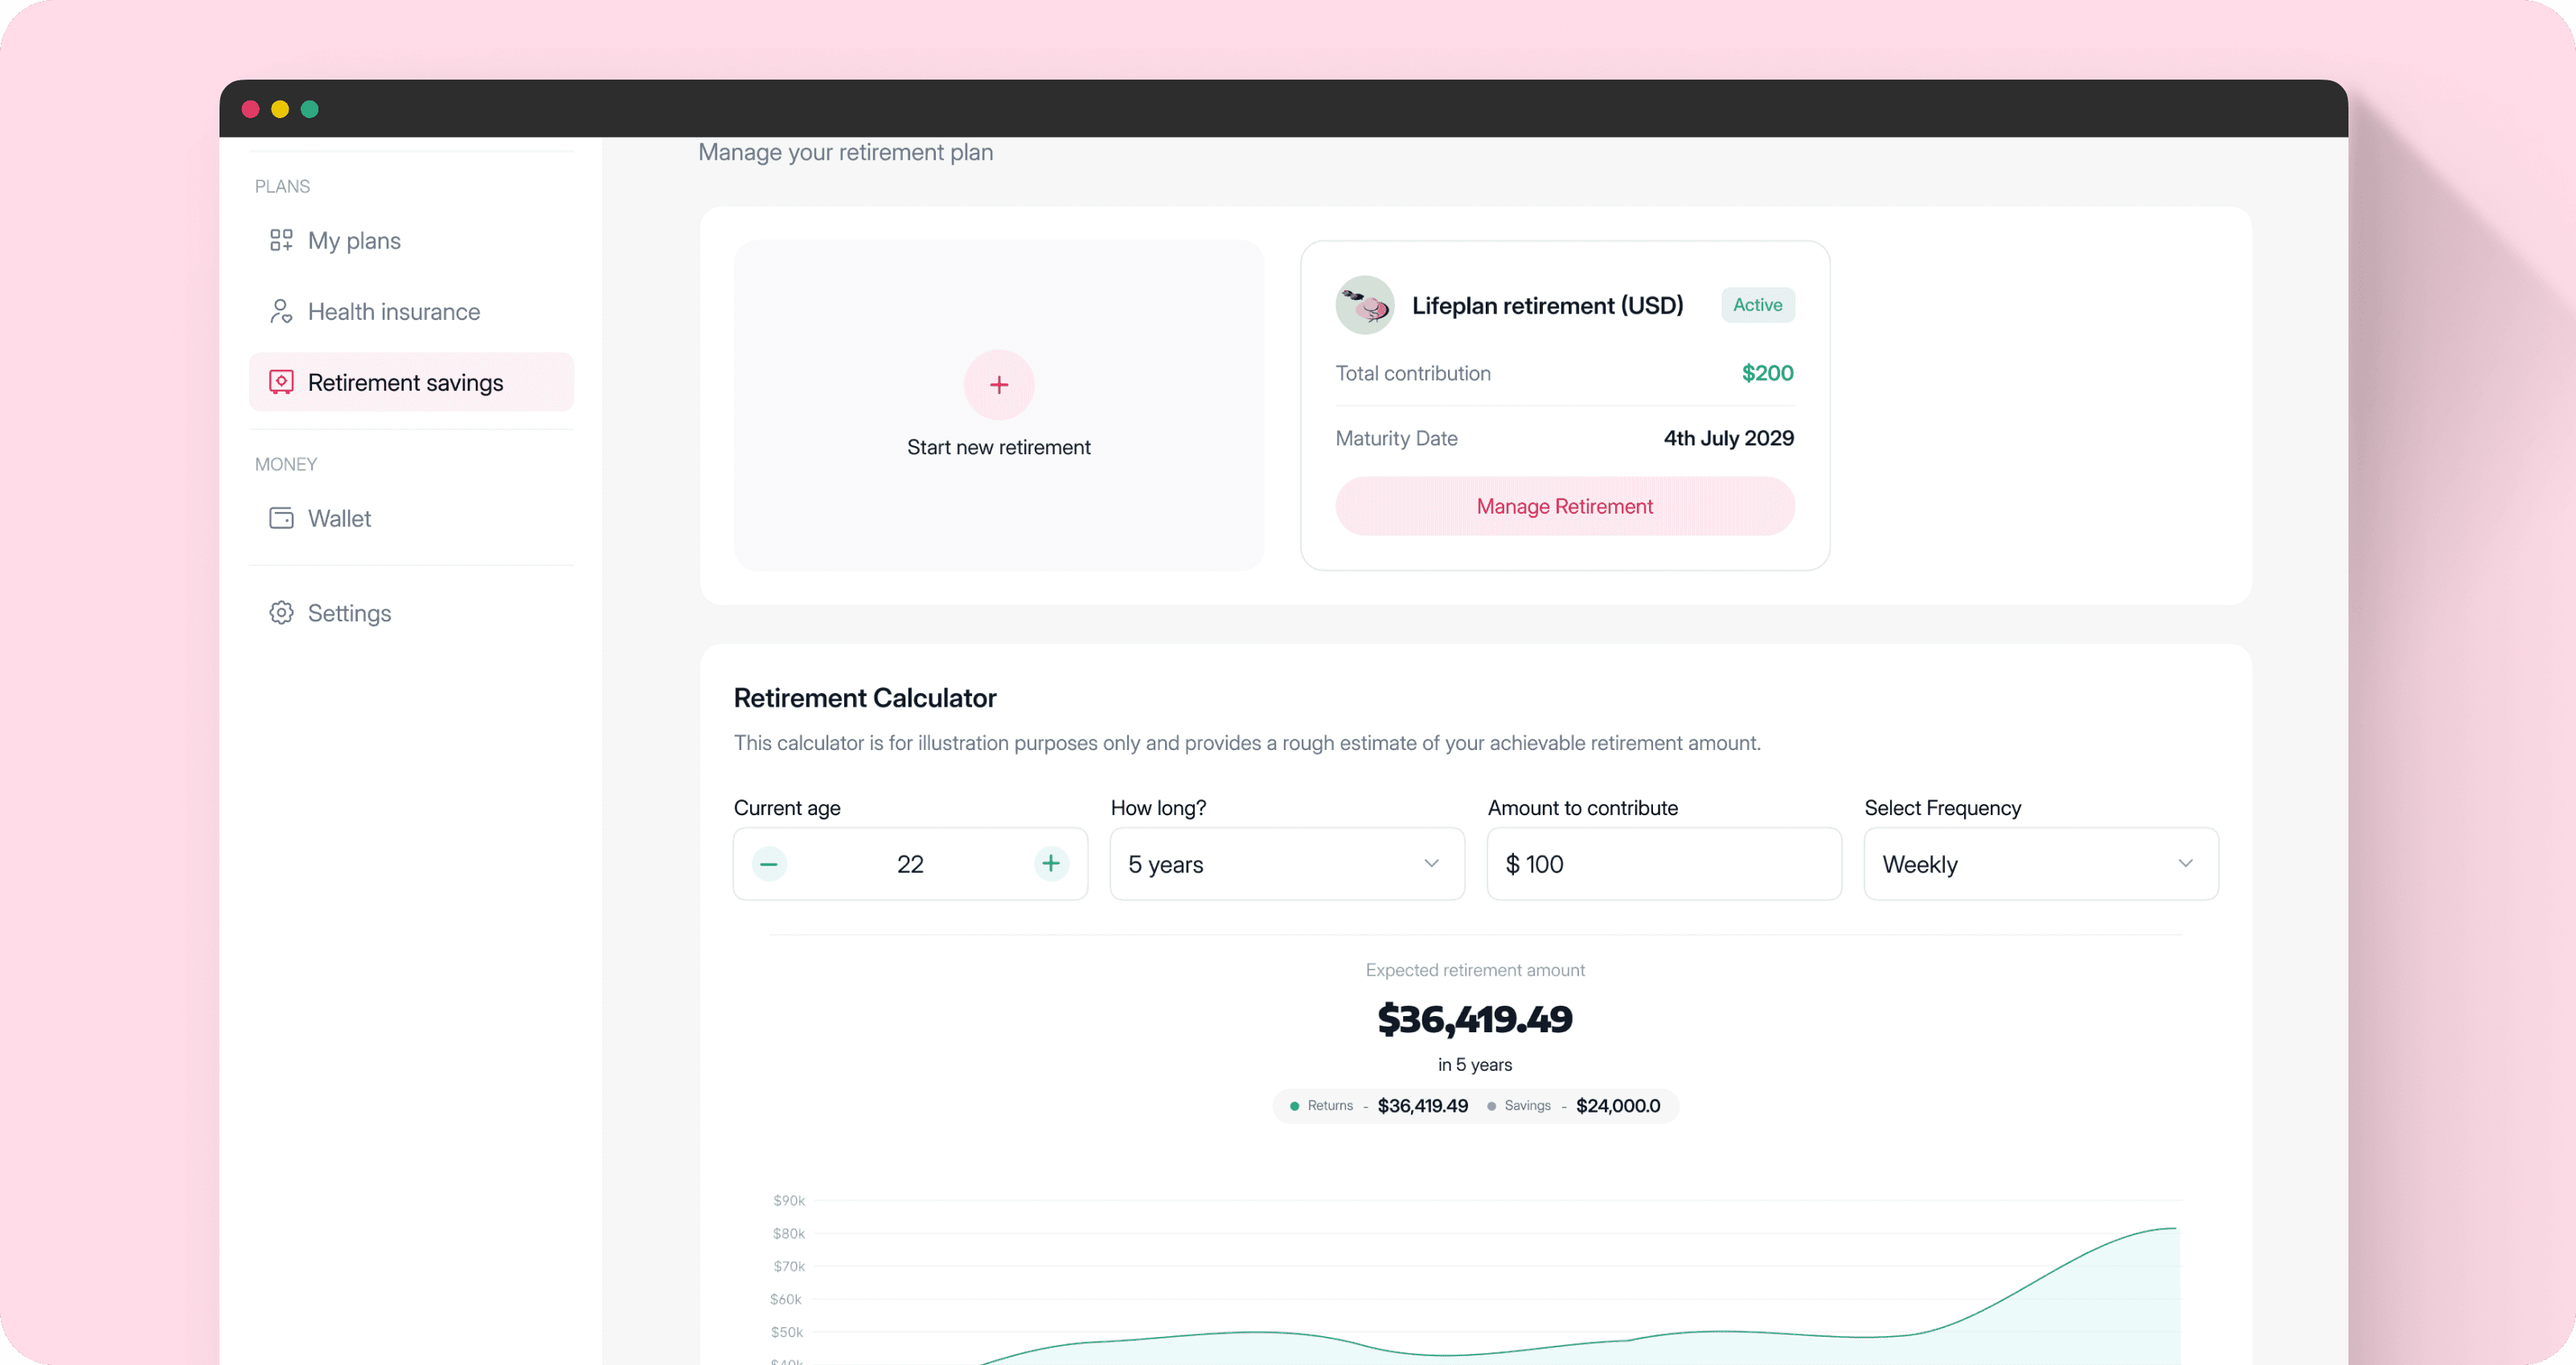Click the Total contribution label
The width and height of the screenshot is (2576, 1365).
click(1413, 373)
